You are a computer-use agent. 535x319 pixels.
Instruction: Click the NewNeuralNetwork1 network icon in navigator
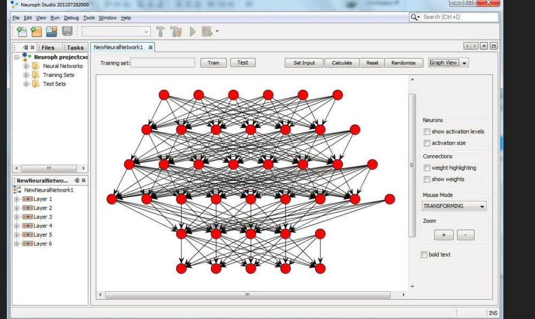[18, 190]
